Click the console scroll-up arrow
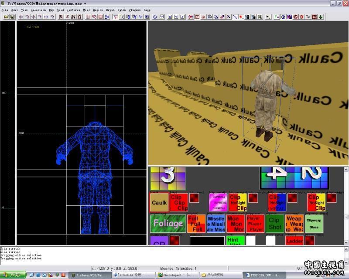349x279 pixels. point(346,249)
